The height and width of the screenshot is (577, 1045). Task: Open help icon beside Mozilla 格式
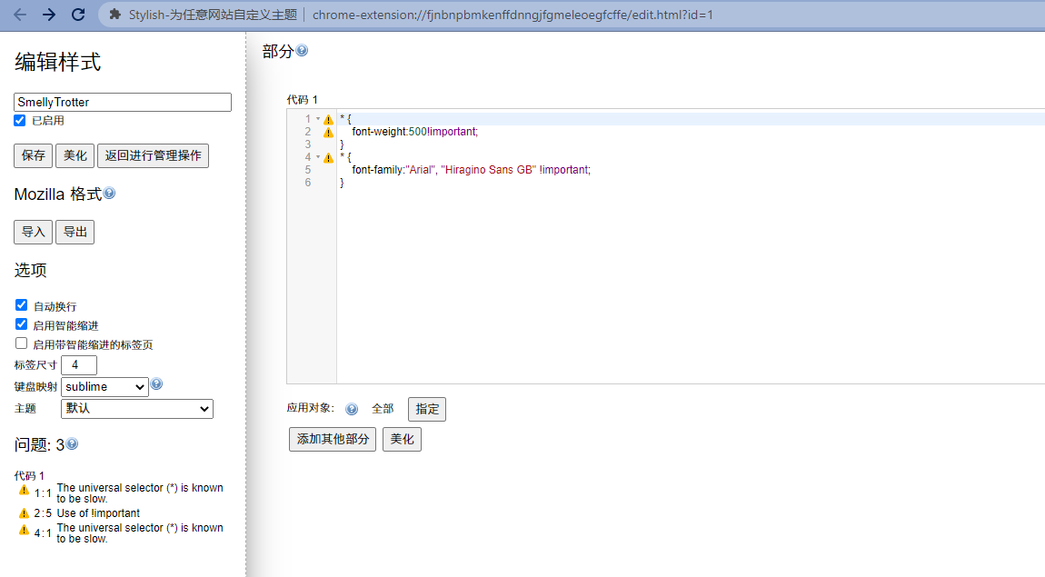click(109, 194)
